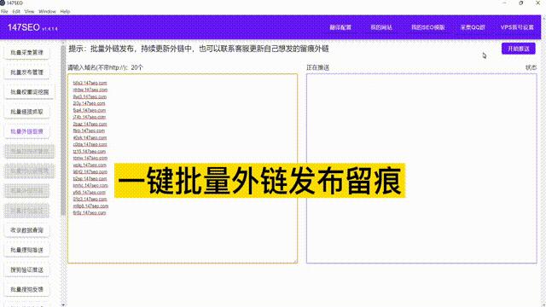
Task: Click inside the domain list text area
Action: pyautogui.click(x=183, y=169)
